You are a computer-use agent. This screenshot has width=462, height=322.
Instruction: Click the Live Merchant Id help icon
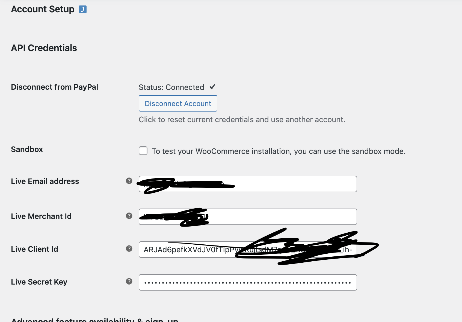pos(129,216)
